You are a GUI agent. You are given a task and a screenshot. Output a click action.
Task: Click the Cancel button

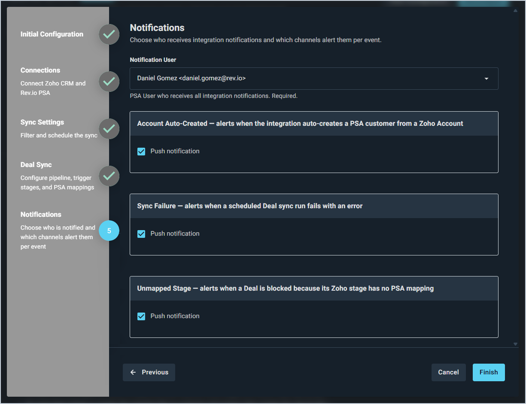click(x=448, y=372)
